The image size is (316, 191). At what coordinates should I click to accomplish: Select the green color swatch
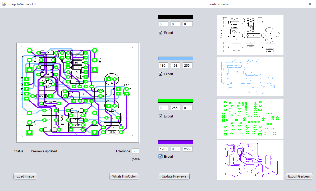[x=175, y=101]
